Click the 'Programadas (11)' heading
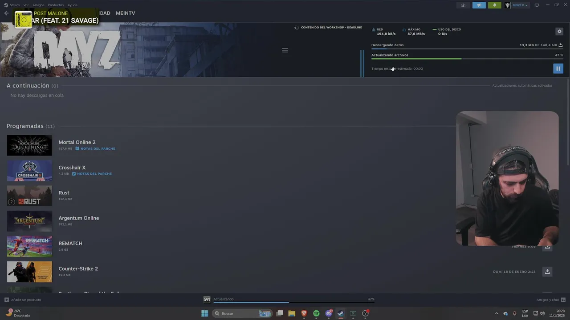The image size is (570, 320). pyautogui.click(x=31, y=126)
